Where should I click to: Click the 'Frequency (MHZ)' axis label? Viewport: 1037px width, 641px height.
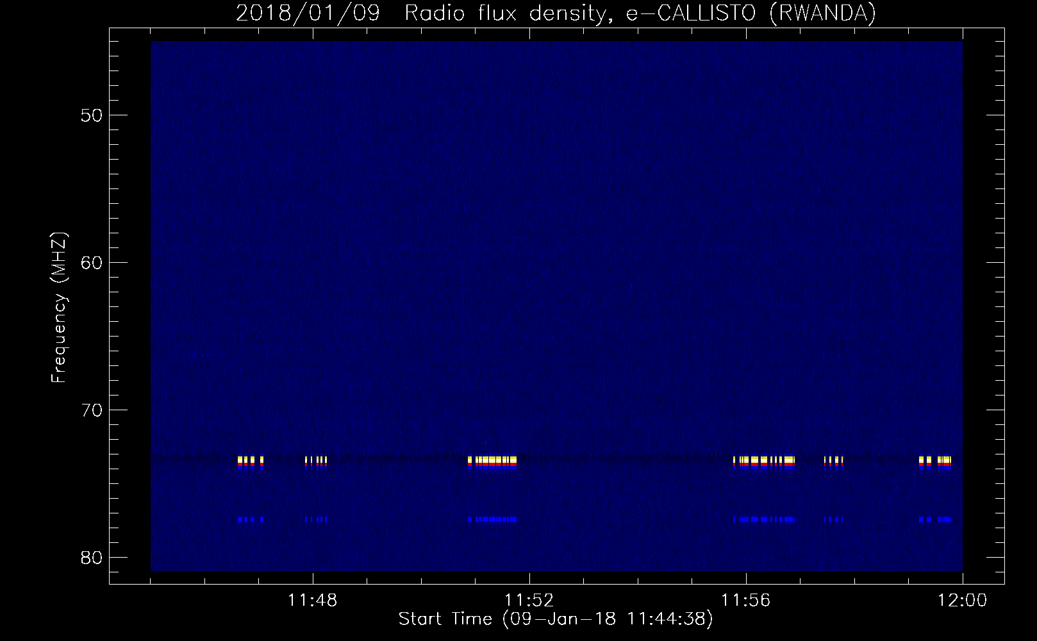(59, 308)
